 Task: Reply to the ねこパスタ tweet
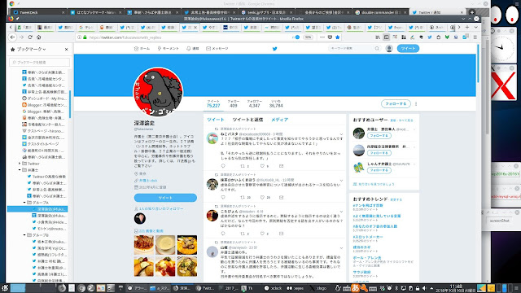pyautogui.click(x=223, y=166)
